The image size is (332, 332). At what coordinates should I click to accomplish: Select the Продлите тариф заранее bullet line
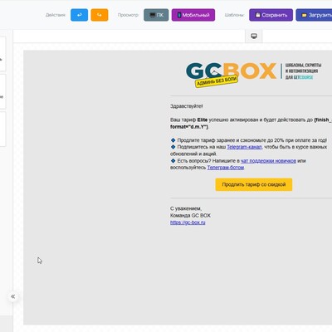tap(248, 140)
